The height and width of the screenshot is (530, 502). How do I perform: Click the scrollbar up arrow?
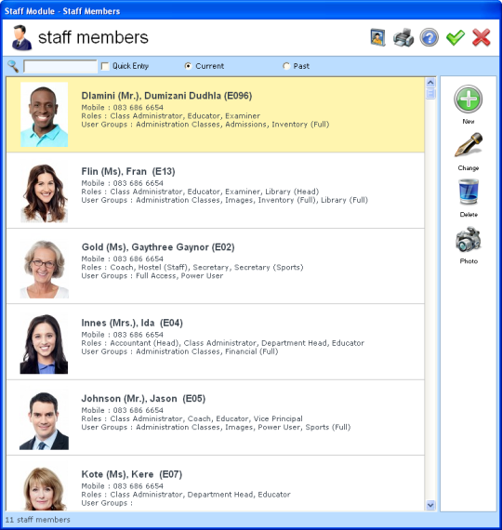click(430, 83)
